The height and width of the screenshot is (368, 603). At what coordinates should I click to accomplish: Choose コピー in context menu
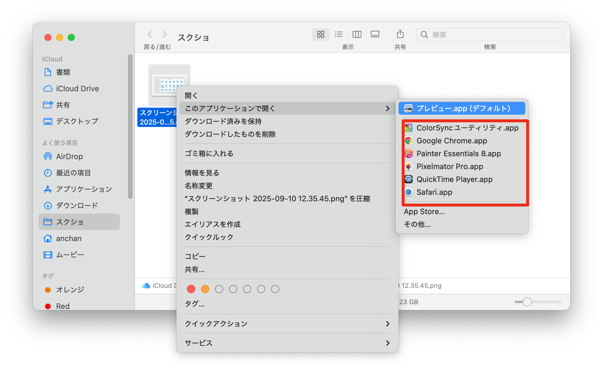click(287, 256)
